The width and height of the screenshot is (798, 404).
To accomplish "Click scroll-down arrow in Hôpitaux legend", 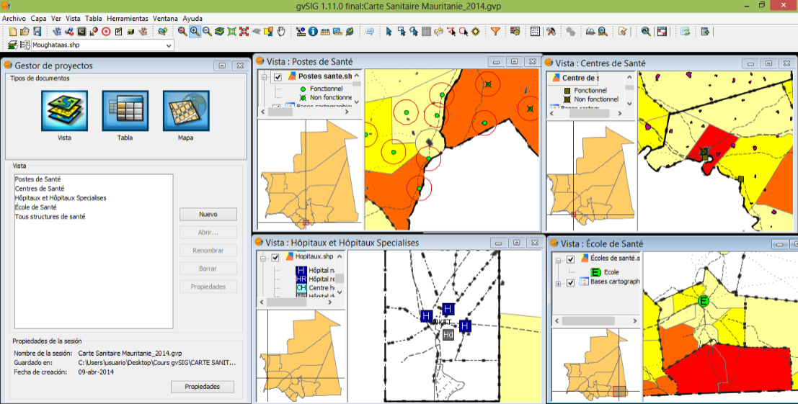I will coord(340,292).
